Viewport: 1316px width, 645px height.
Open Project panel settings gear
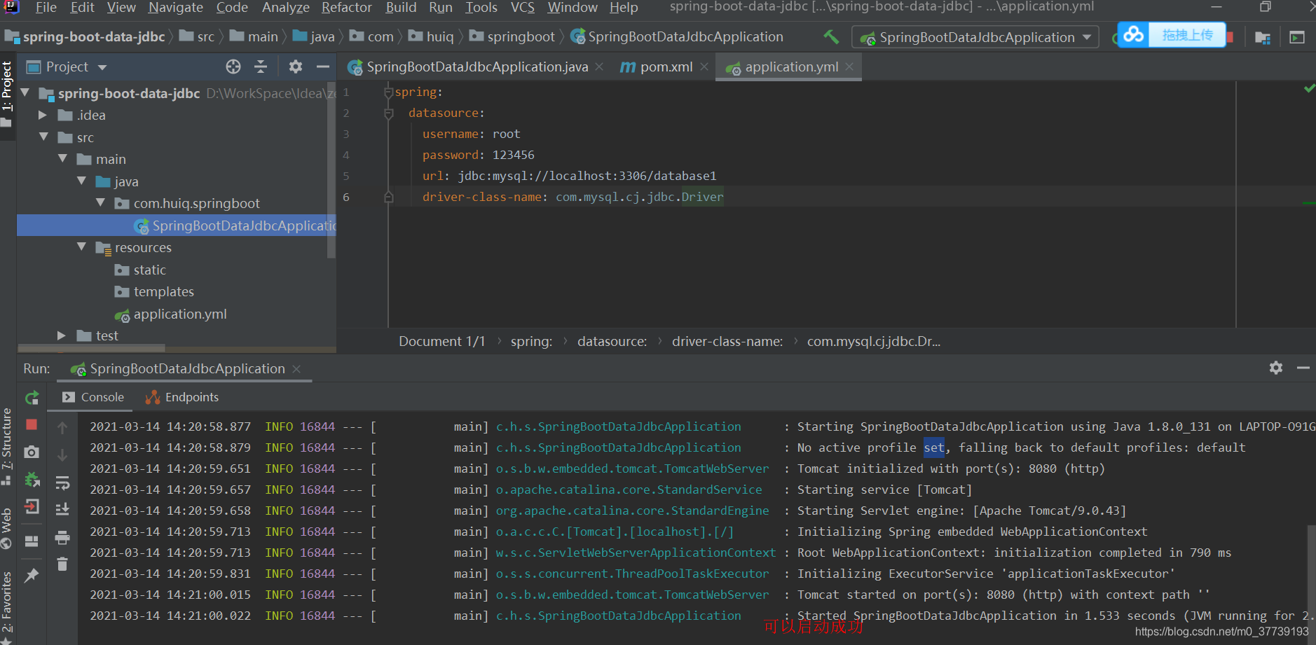(x=296, y=67)
